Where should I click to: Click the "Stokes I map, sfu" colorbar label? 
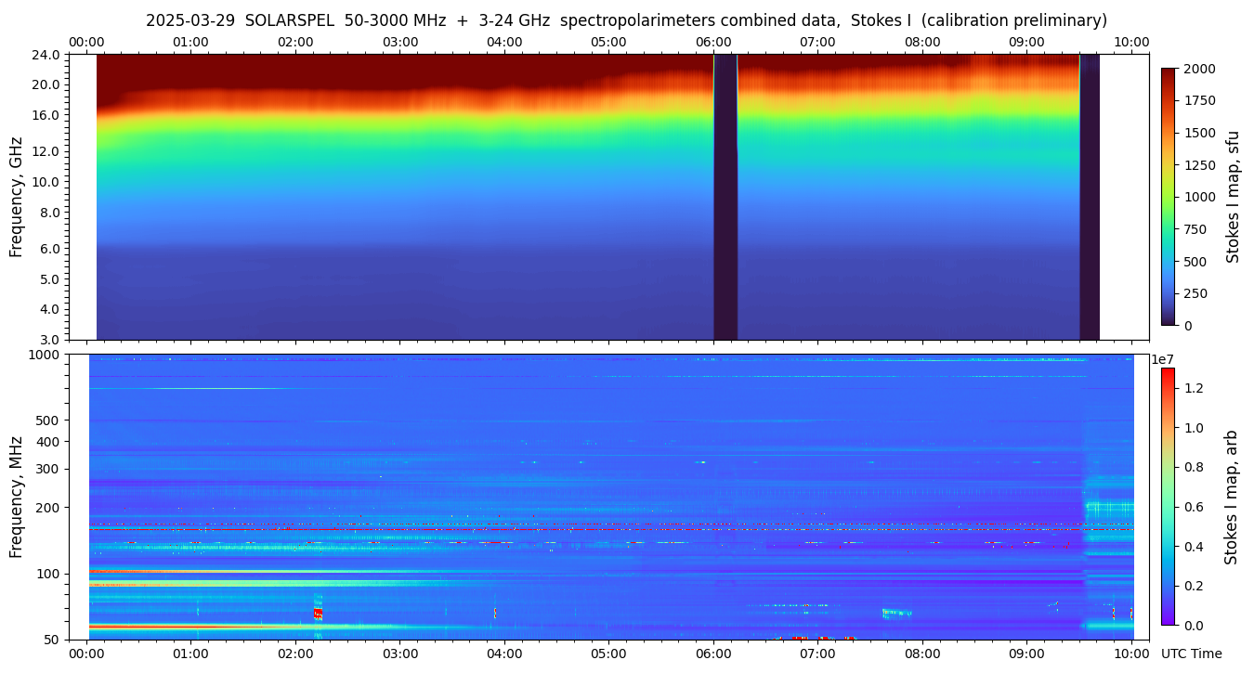coord(1233,197)
